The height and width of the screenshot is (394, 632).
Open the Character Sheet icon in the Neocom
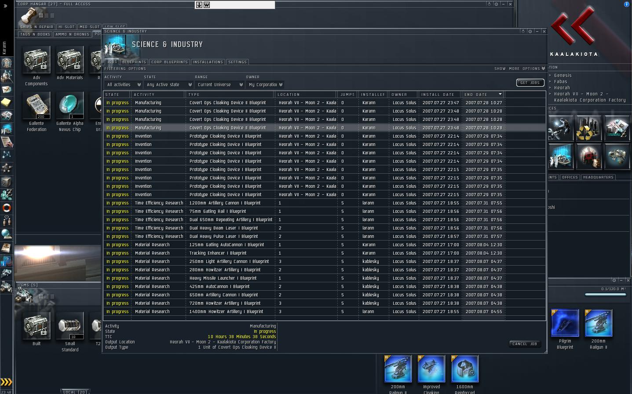point(6,62)
